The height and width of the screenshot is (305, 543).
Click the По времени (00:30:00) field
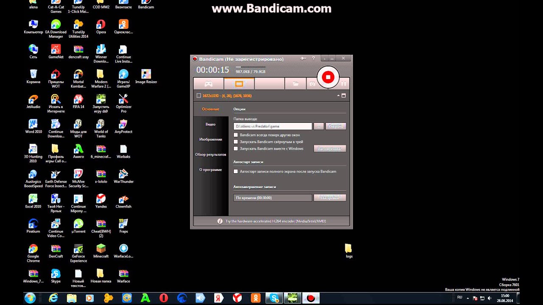coord(273,198)
